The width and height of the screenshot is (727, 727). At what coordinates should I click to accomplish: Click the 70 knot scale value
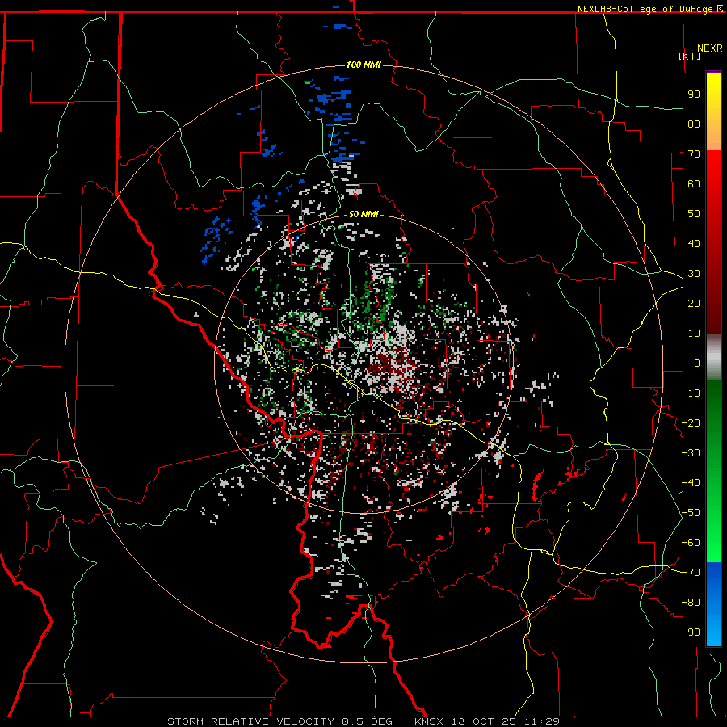coord(694,154)
